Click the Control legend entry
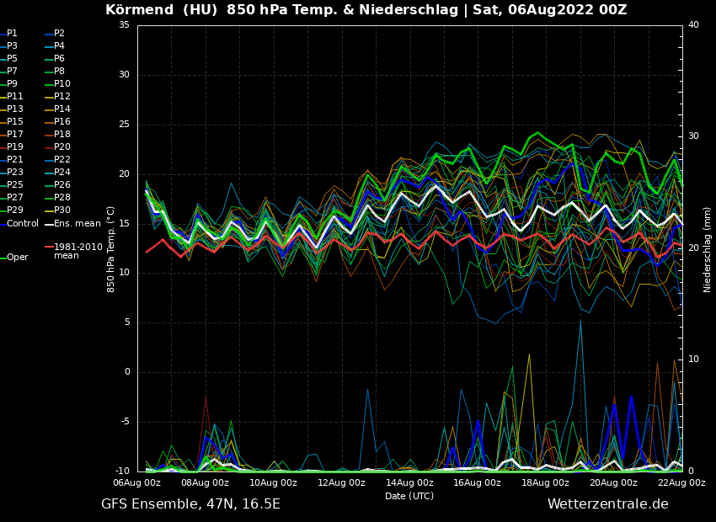Viewport: 716px width, 522px height. (23, 223)
